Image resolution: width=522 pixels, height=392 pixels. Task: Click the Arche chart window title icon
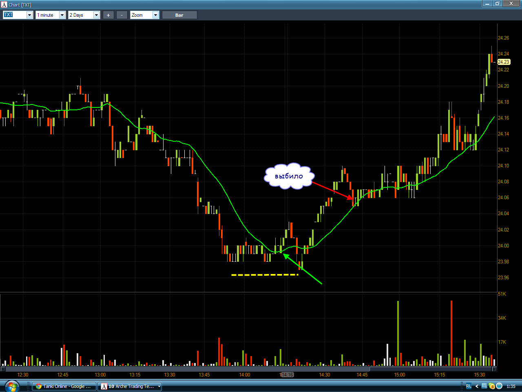[x=4, y=4]
